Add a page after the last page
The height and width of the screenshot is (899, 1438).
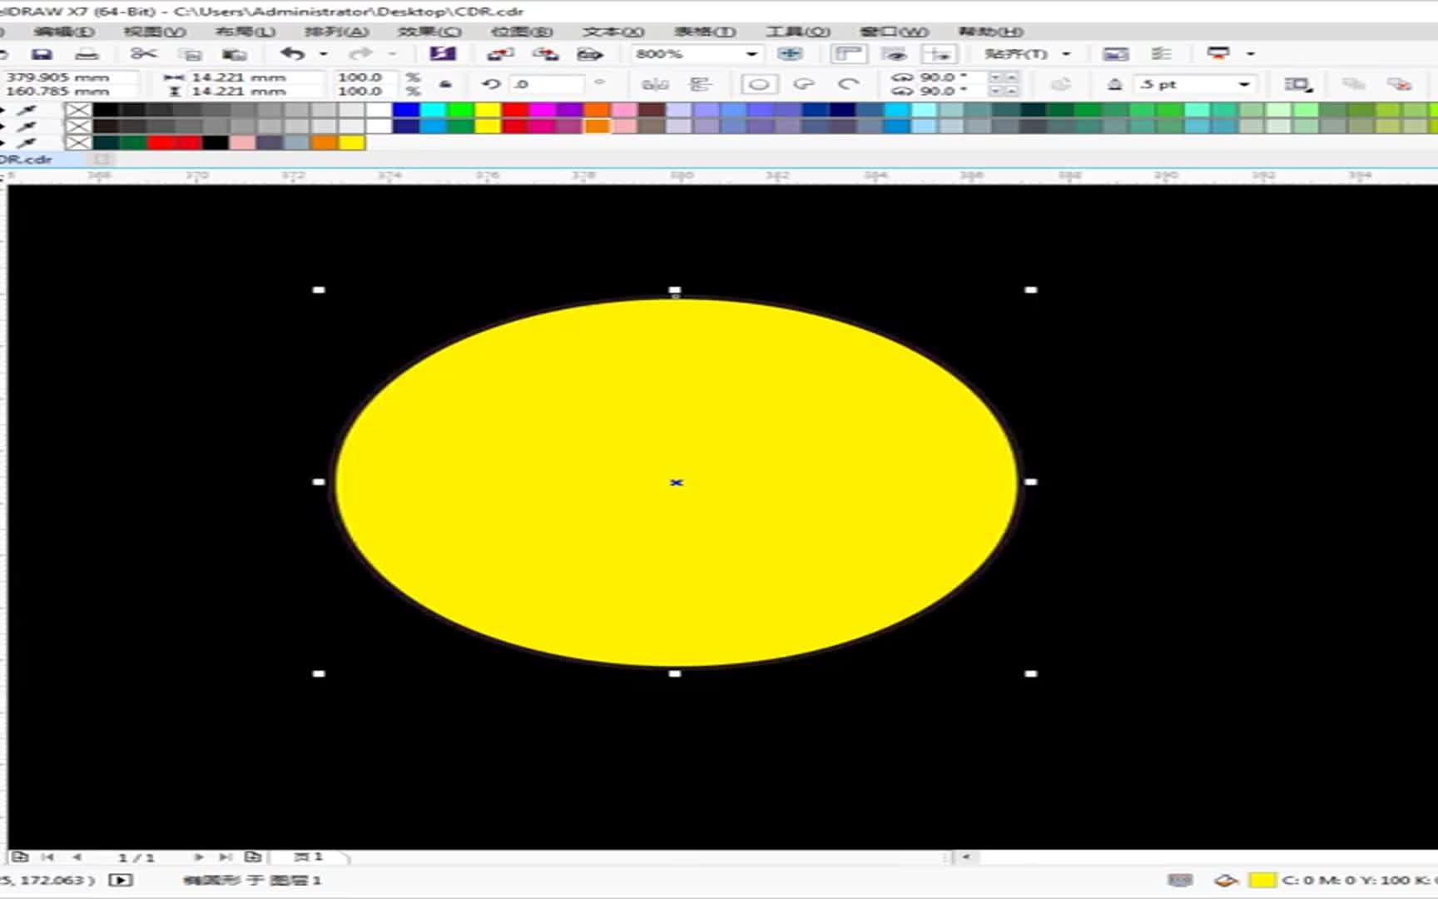point(253,857)
